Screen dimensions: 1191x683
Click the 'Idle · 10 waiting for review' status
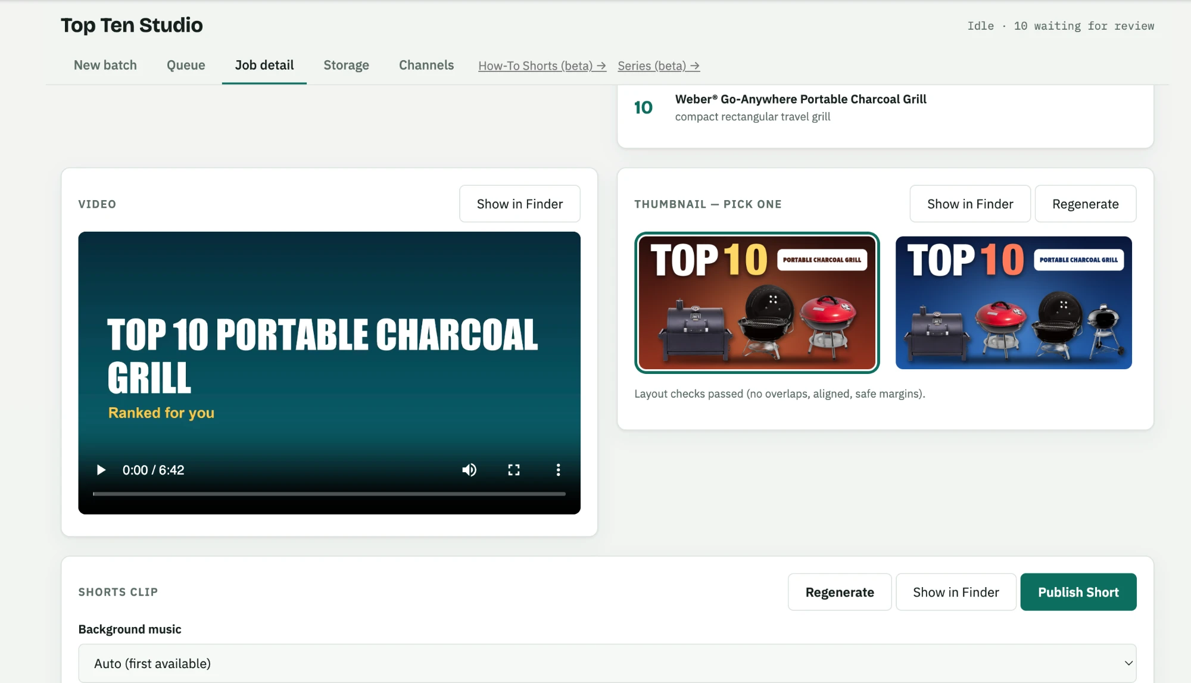point(1061,26)
